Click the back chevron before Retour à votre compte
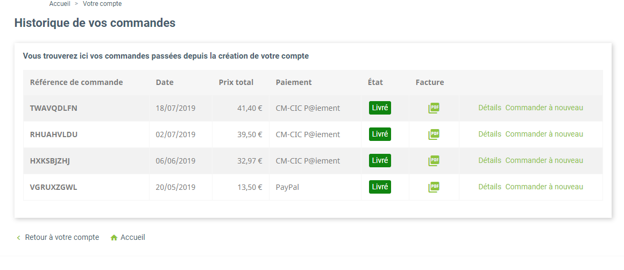Viewport: 624px width, 270px height. (x=18, y=238)
